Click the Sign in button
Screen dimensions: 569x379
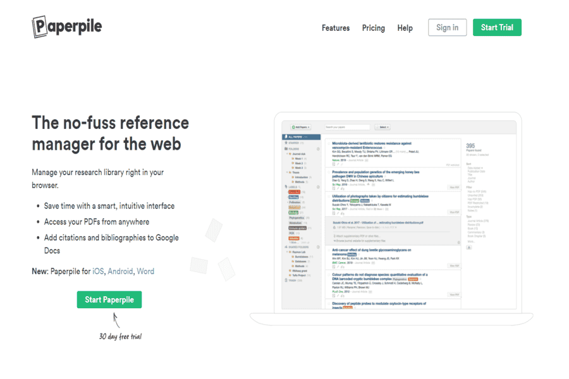pos(447,28)
